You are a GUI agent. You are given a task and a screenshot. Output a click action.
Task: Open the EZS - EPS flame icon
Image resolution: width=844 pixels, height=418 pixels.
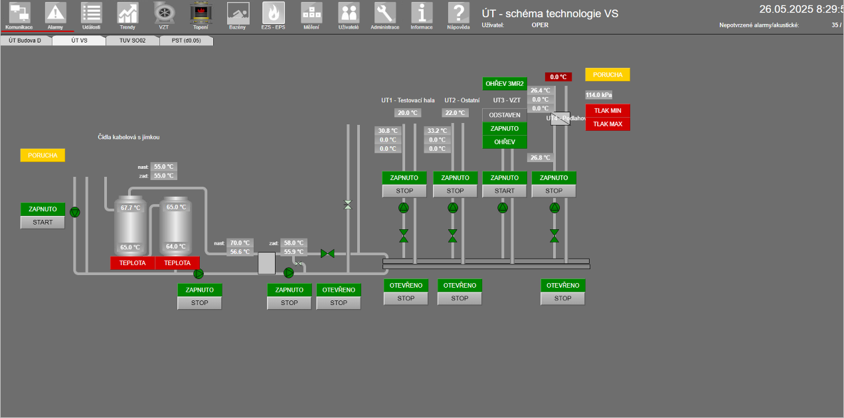(x=273, y=13)
